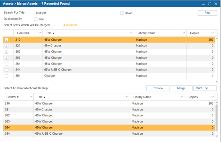This screenshot has width=221, height=142.
Task: Tick the Duplicated By Title checkbox
Action: pyautogui.click(x=36, y=19)
